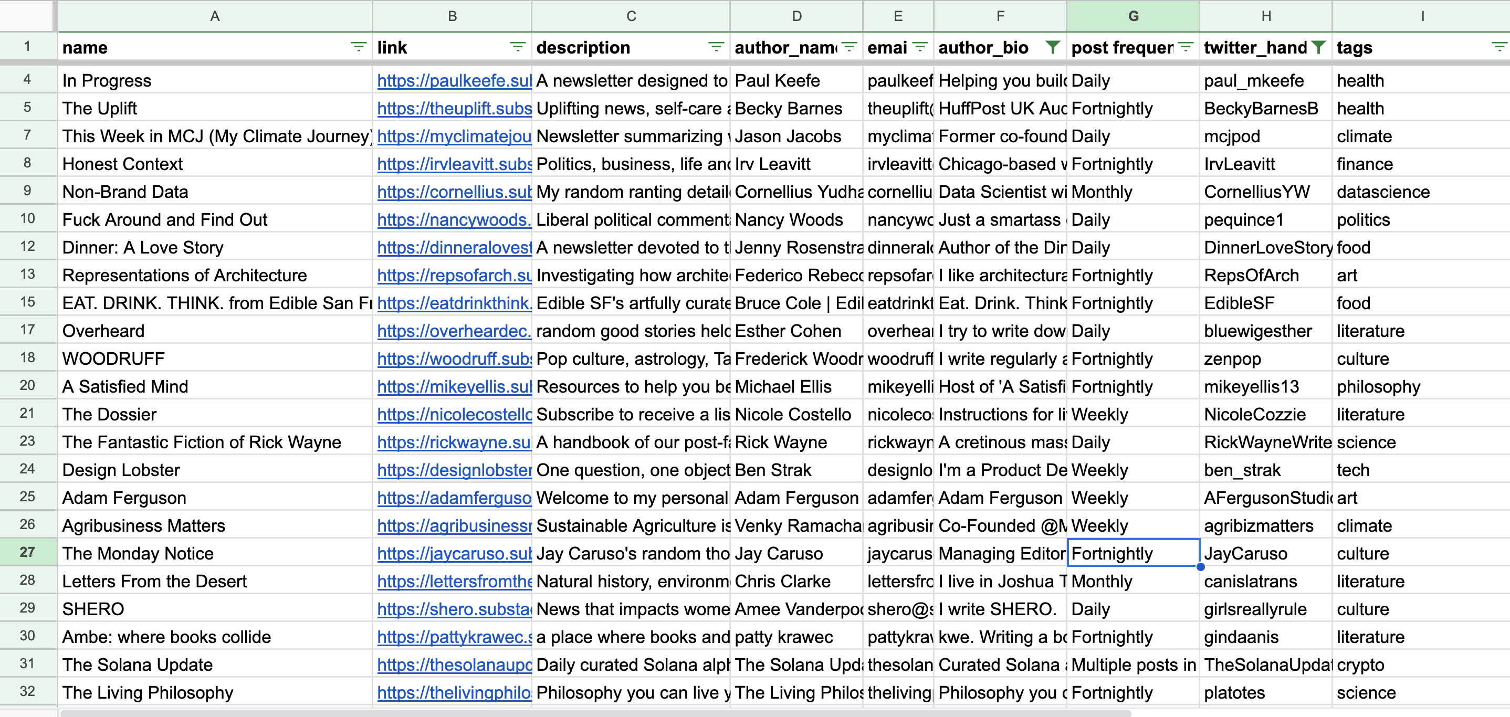The height and width of the screenshot is (717, 1510).
Task: Open filter menu for post frequency column
Action: 1185,47
